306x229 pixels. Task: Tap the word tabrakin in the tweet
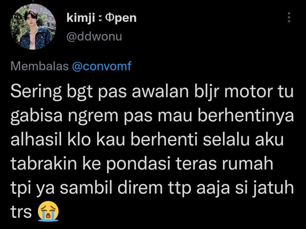point(44,163)
